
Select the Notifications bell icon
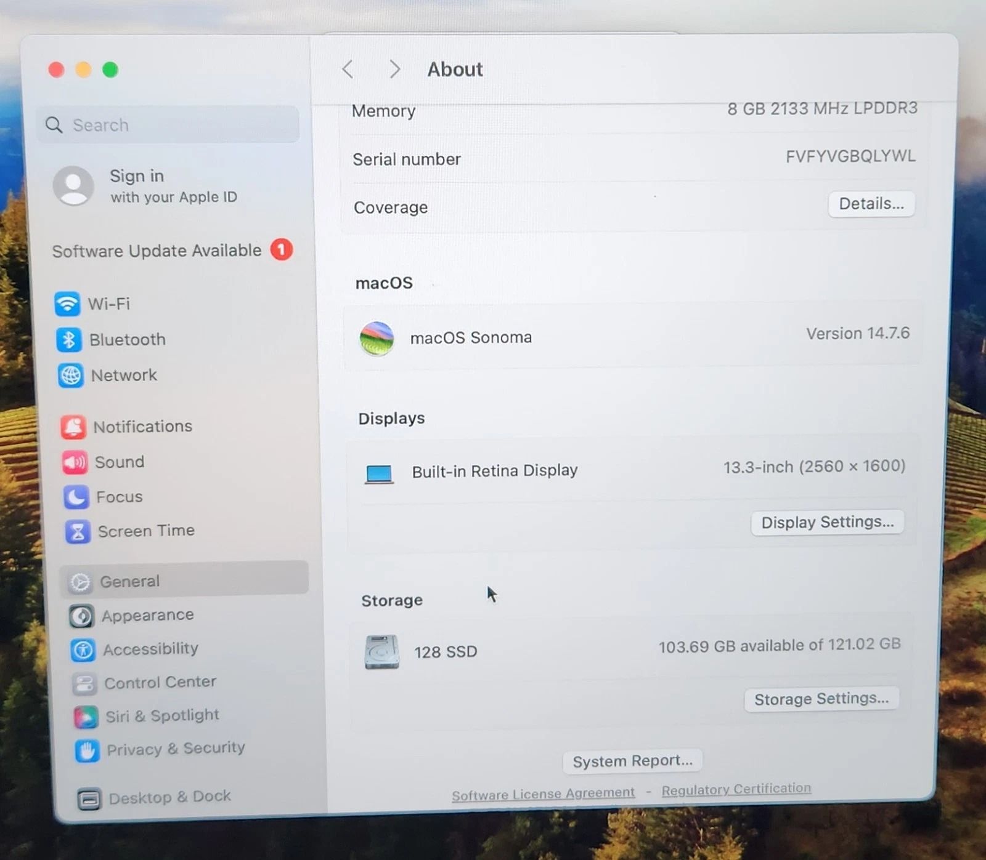[73, 427]
